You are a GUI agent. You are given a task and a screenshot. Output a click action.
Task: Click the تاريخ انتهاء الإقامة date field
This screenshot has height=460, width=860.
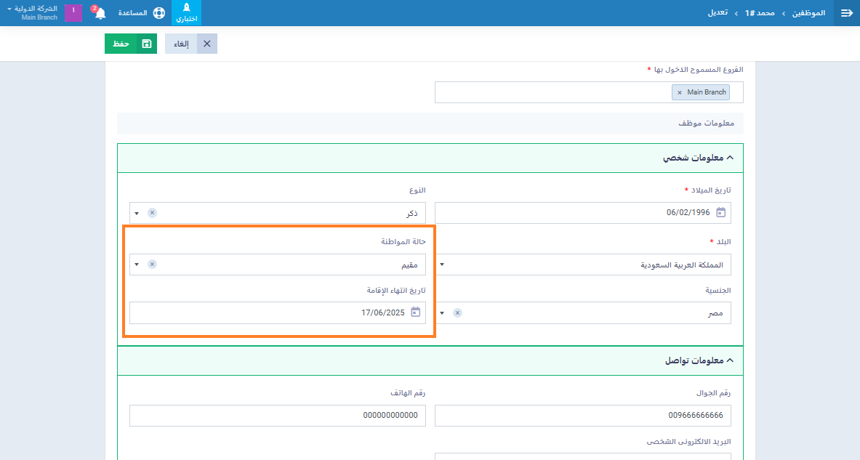click(x=278, y=312)
